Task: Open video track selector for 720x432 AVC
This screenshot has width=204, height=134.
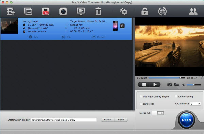Action: point(66,24)
